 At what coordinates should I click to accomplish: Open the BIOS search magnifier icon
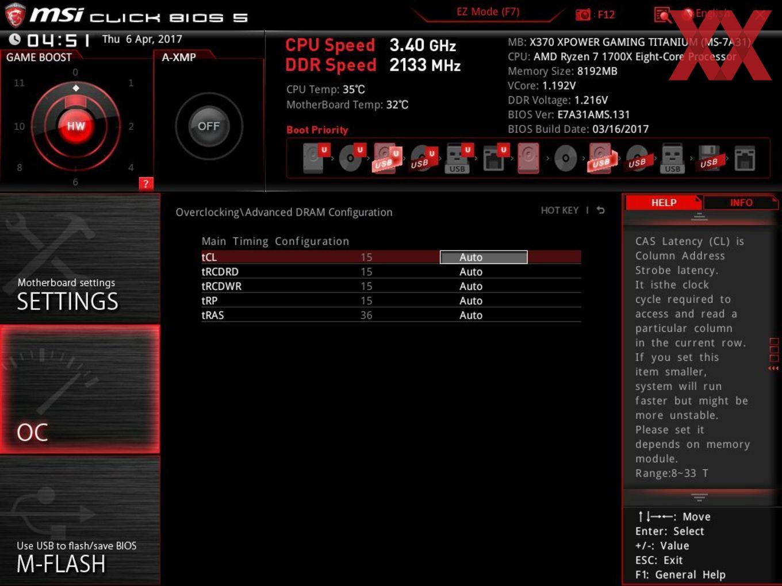pyautogui.click(x=662, y=15)
